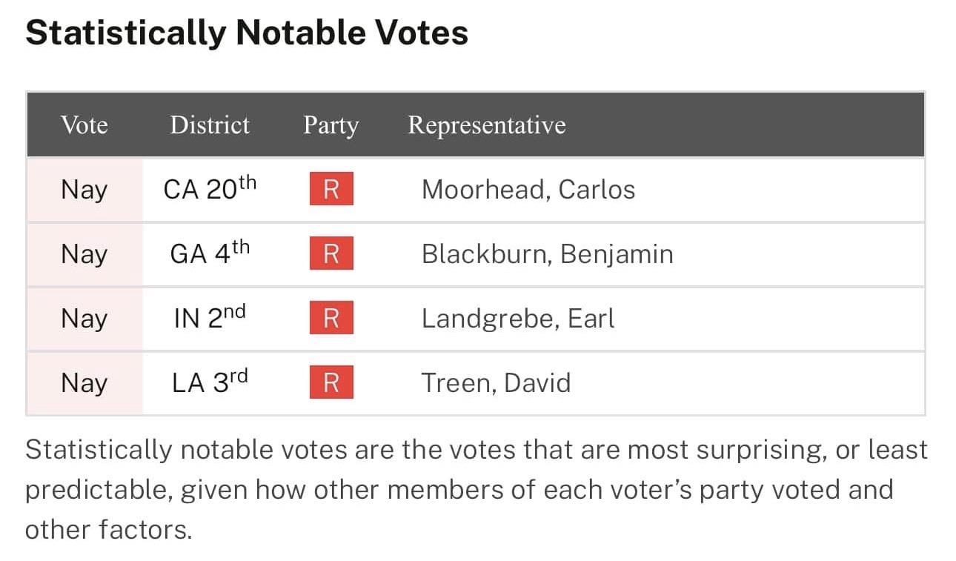This screenshot has height=561, width=956.
Task: Click the R party badge for Blackburn
Action: (331, 254)
